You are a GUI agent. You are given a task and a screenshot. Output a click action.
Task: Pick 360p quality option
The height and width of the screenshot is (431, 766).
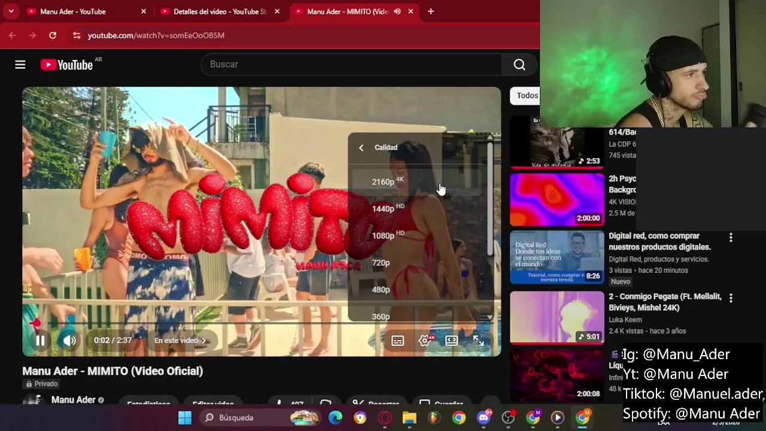point(417,315)
